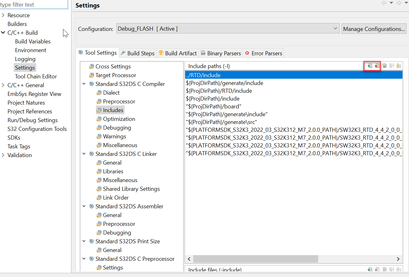The height and width of the screenshot is (277, 409).
Task: Expand the Resource section
Action: point(3,15)
